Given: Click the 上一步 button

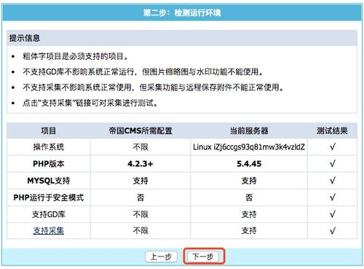Looking at the screenshot, I should tap(162, 257).
